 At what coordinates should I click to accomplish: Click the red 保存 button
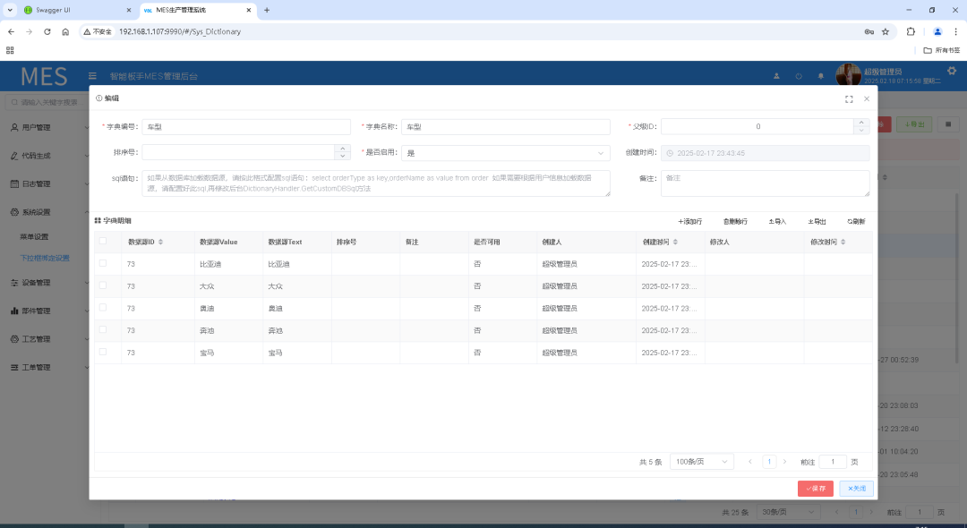pos(815,489)
